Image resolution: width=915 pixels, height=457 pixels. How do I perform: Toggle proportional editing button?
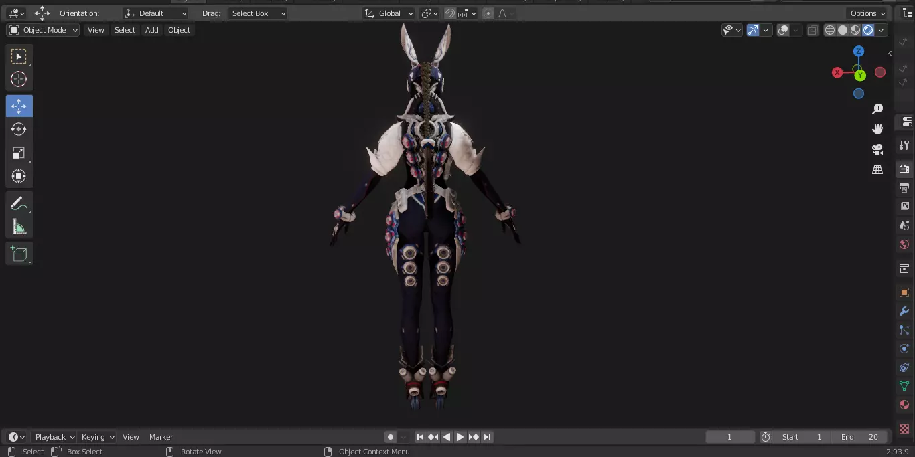(x=488, y=13)
